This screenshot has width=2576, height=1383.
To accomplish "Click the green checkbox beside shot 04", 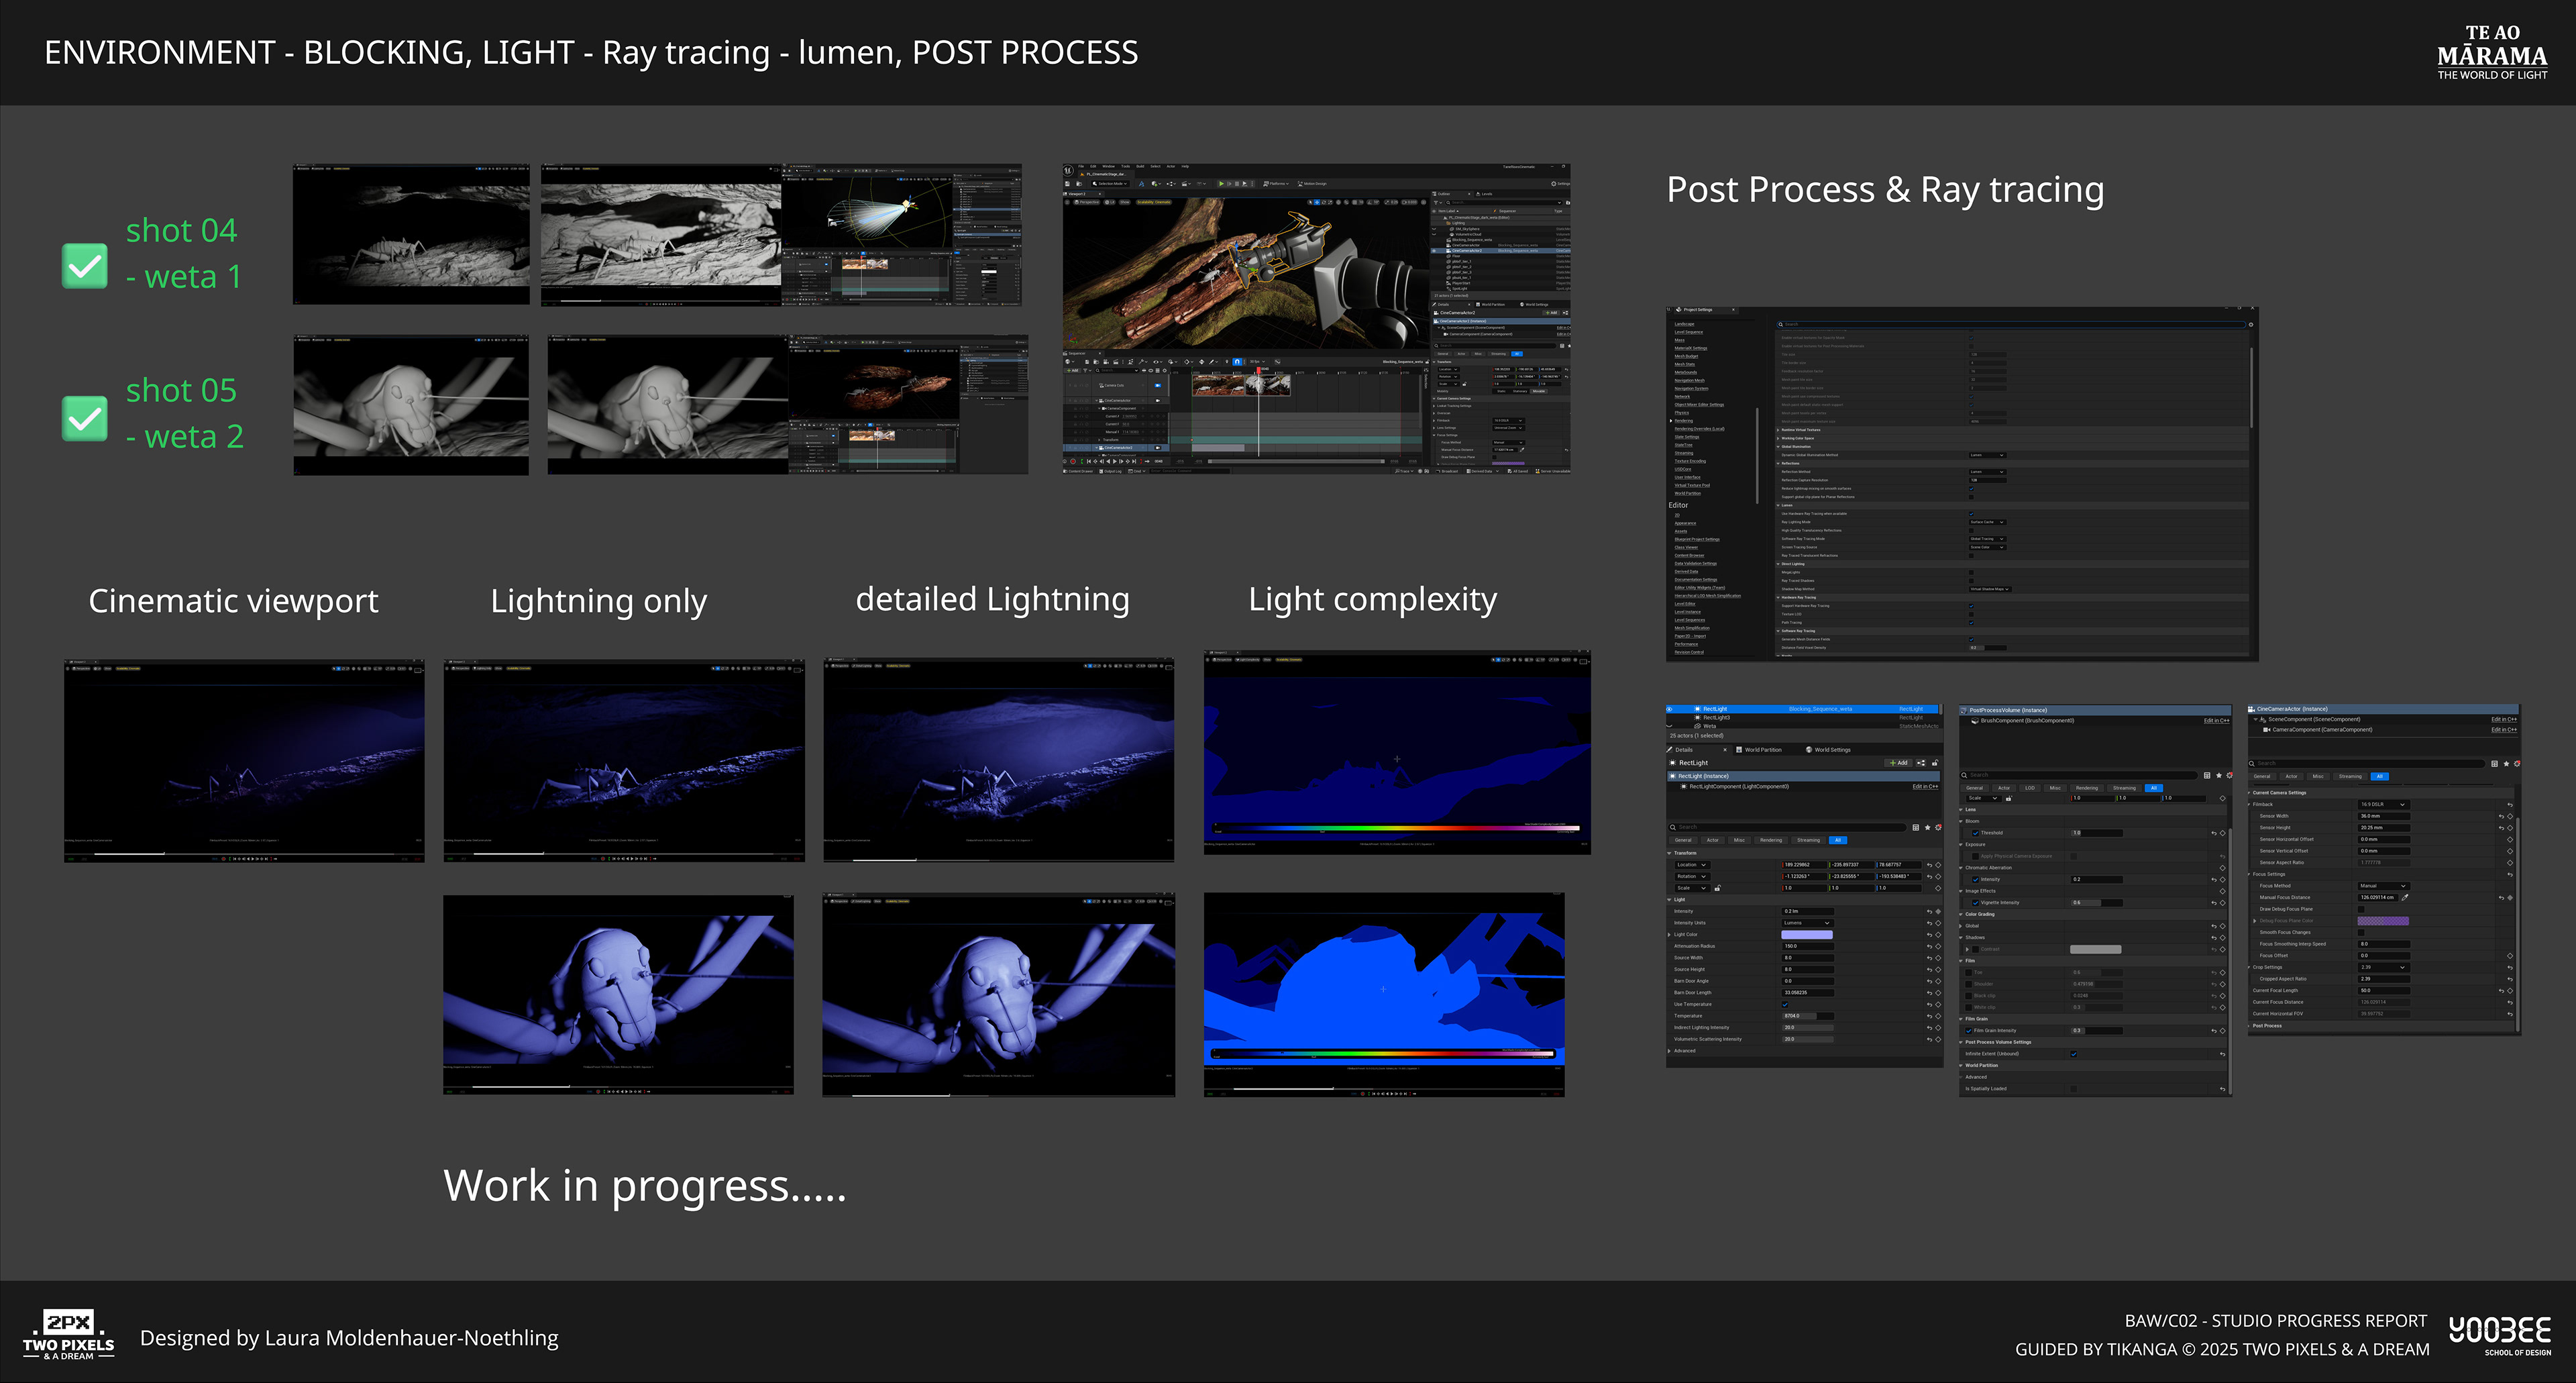I will (85, 266).
